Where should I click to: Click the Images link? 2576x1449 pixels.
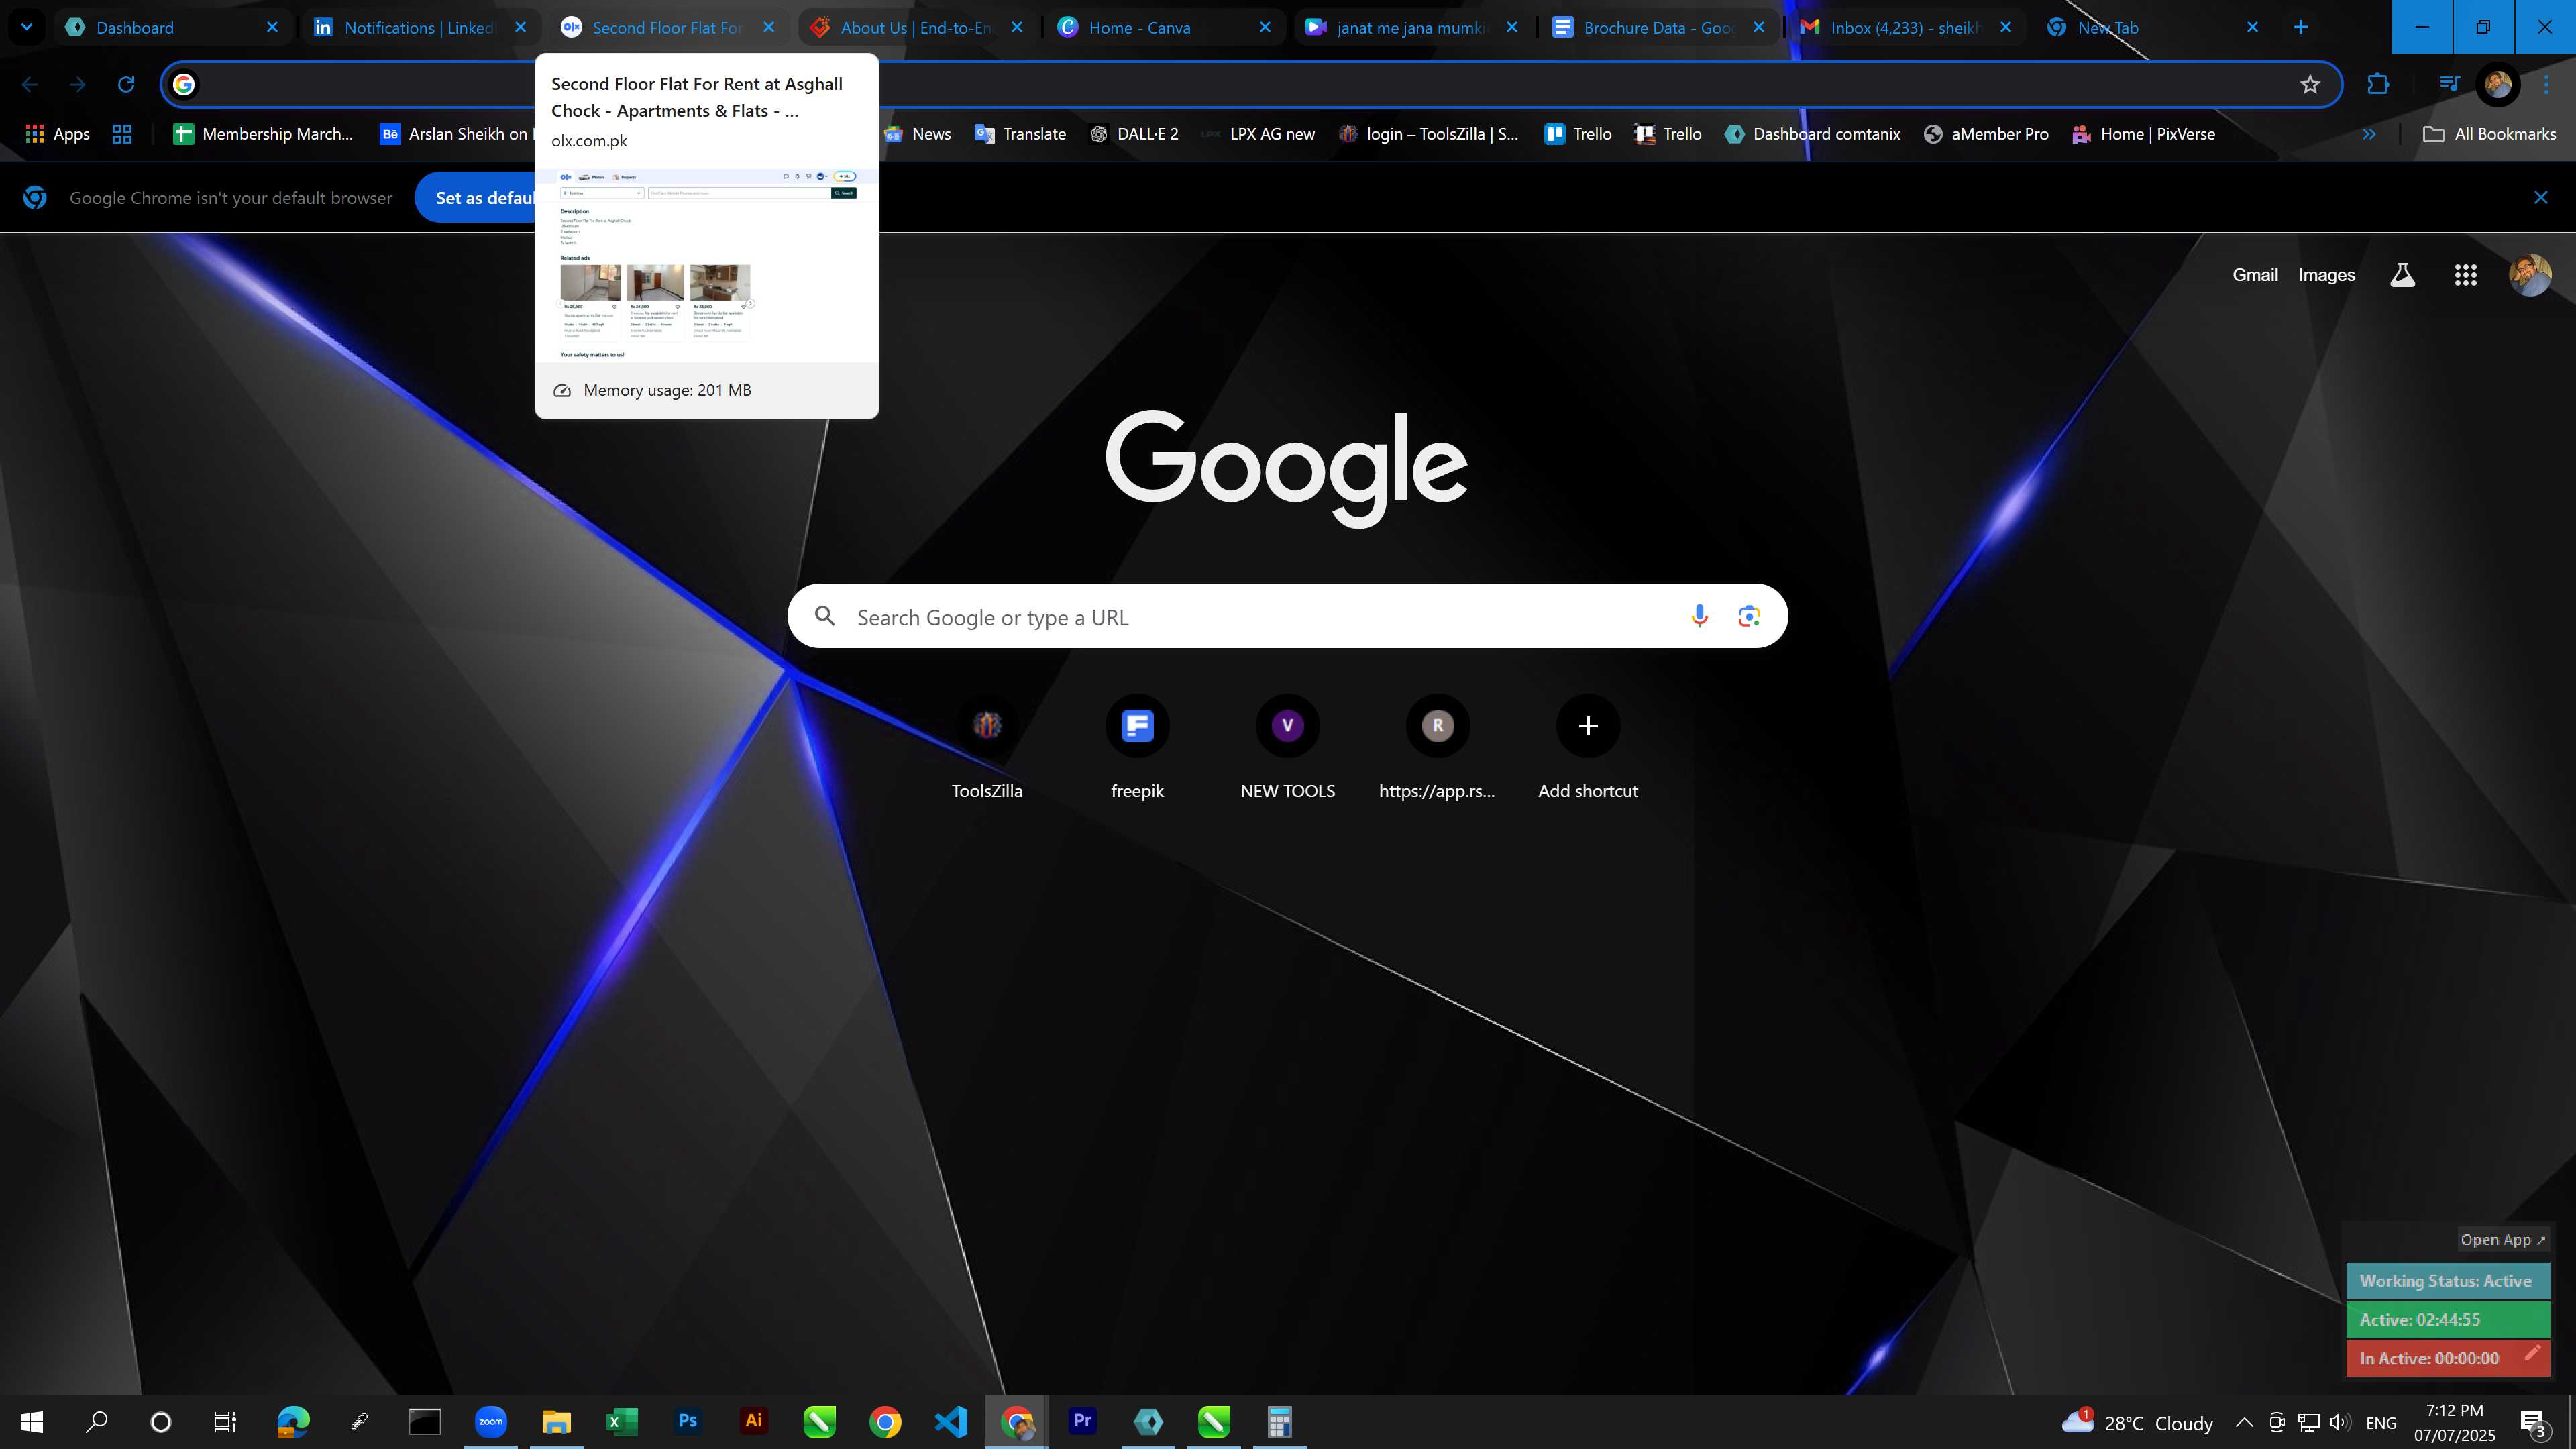2326,275
